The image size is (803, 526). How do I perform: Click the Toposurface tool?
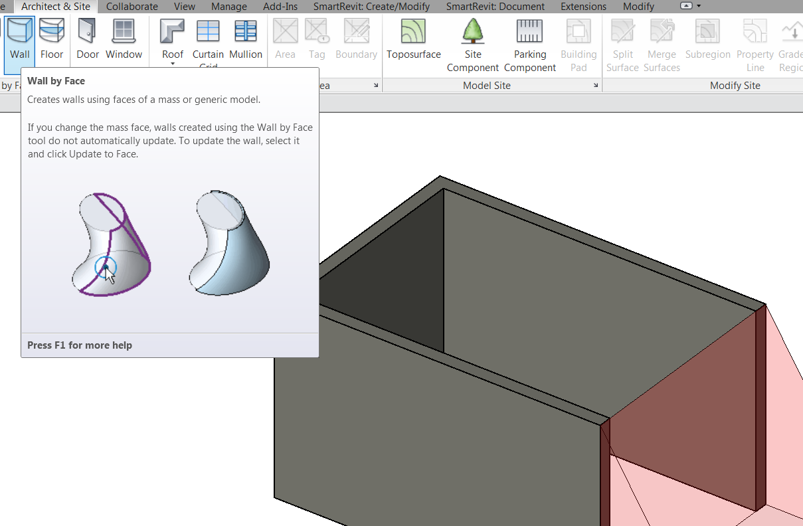click(413, 37)
